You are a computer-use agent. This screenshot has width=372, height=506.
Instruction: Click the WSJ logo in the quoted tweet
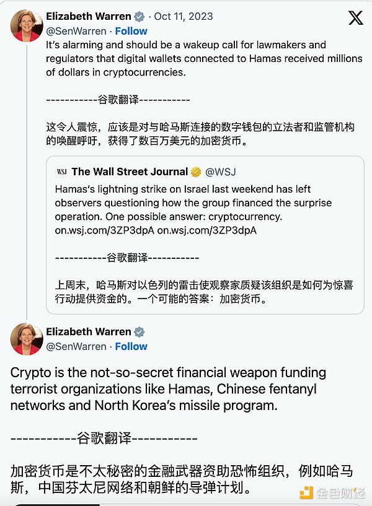tap(61, 172)
